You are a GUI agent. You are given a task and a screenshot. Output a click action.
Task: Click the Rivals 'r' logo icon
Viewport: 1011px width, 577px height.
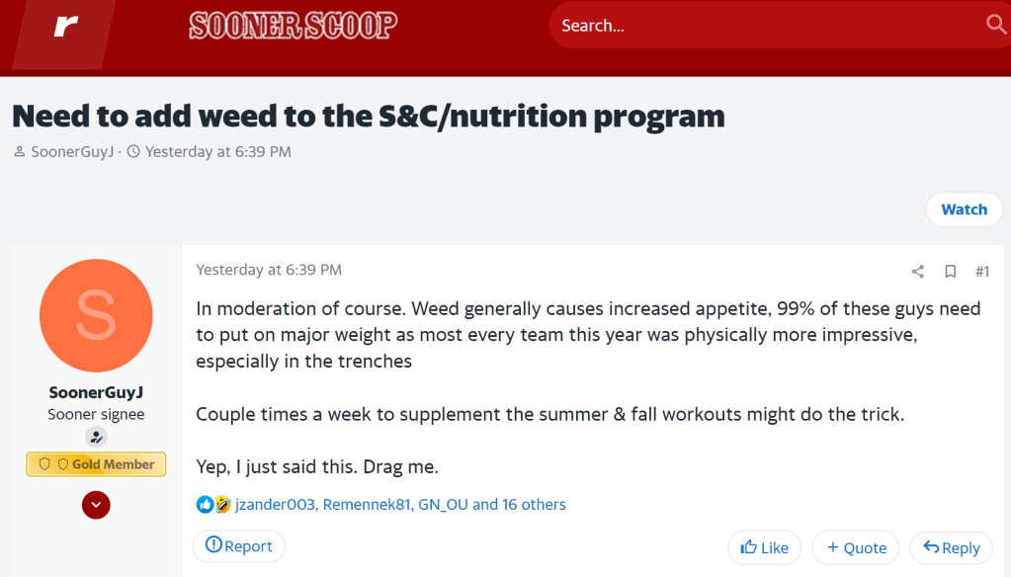click(65, 27)
